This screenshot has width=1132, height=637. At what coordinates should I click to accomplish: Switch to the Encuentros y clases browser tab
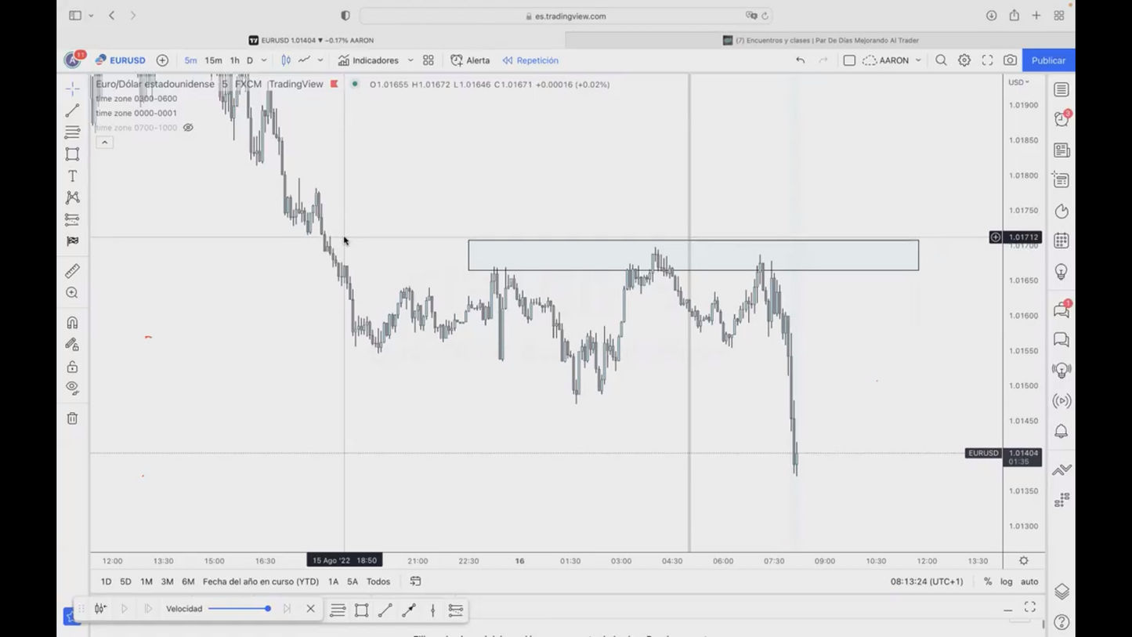(819, 40)
